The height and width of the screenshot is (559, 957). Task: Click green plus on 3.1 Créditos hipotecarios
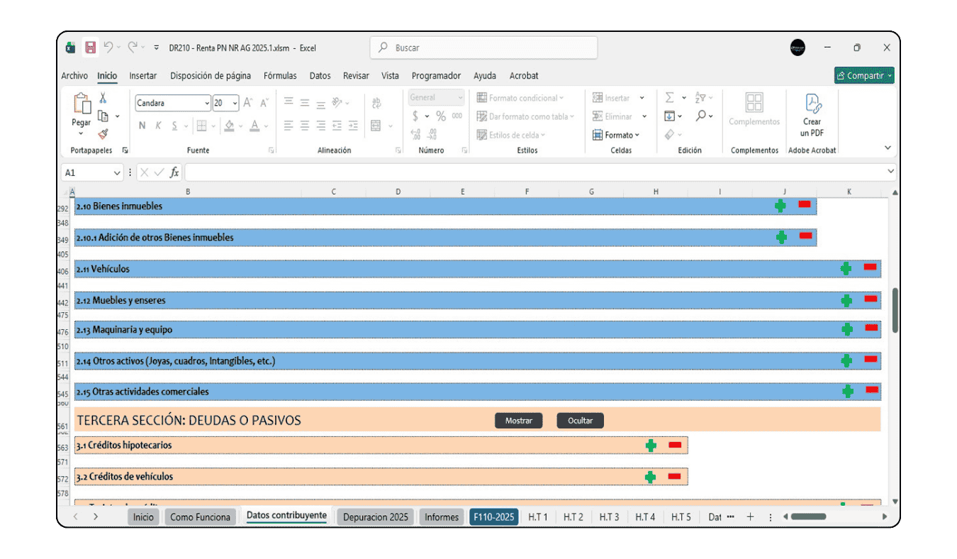pos(651,445)
